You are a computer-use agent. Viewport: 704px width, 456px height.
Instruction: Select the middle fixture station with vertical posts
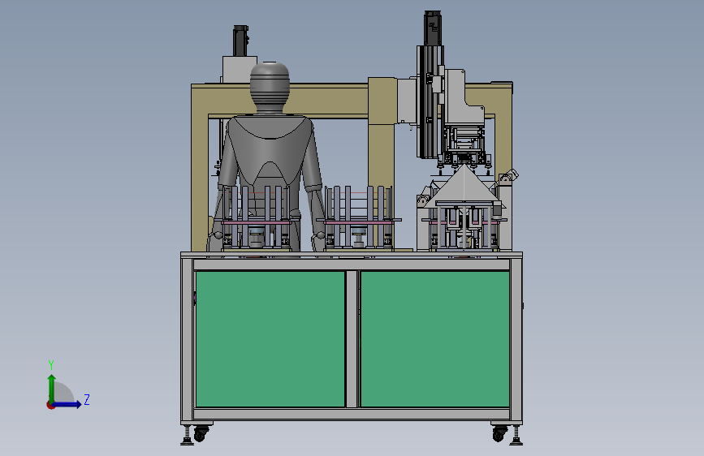click(358, 218)
